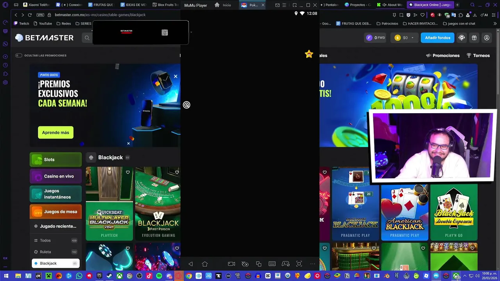The height and width of the screenshot is (281, 500).
Task: Click the Betmaster logo
Action: 44,38
